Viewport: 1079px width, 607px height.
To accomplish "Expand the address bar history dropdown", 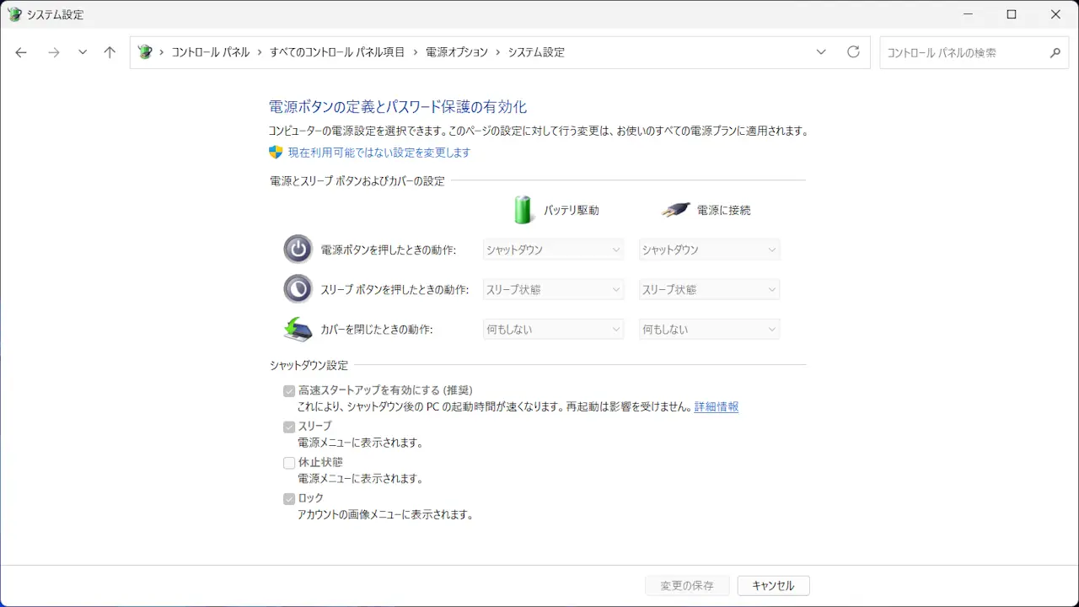I will (821, 52).
